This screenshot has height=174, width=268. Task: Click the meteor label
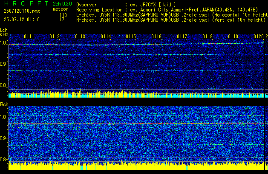tap(61, 9)
